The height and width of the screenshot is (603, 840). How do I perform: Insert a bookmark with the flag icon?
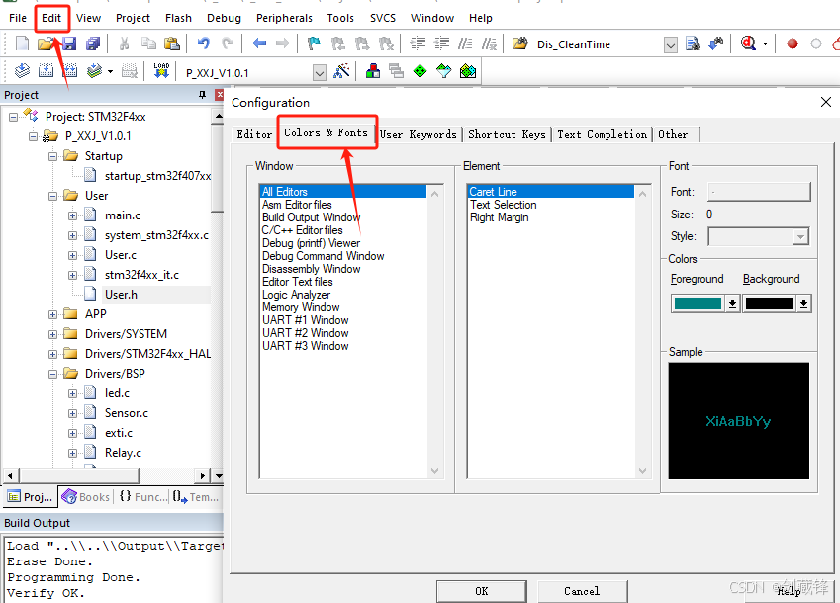pos(314,43)
